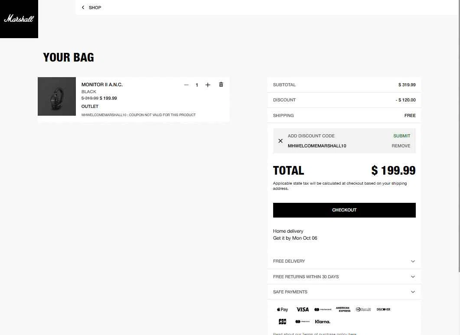Screen dimensions: 460x335
Task: Click the Mastercard icon beside VISA
Action: pos(323,309)
